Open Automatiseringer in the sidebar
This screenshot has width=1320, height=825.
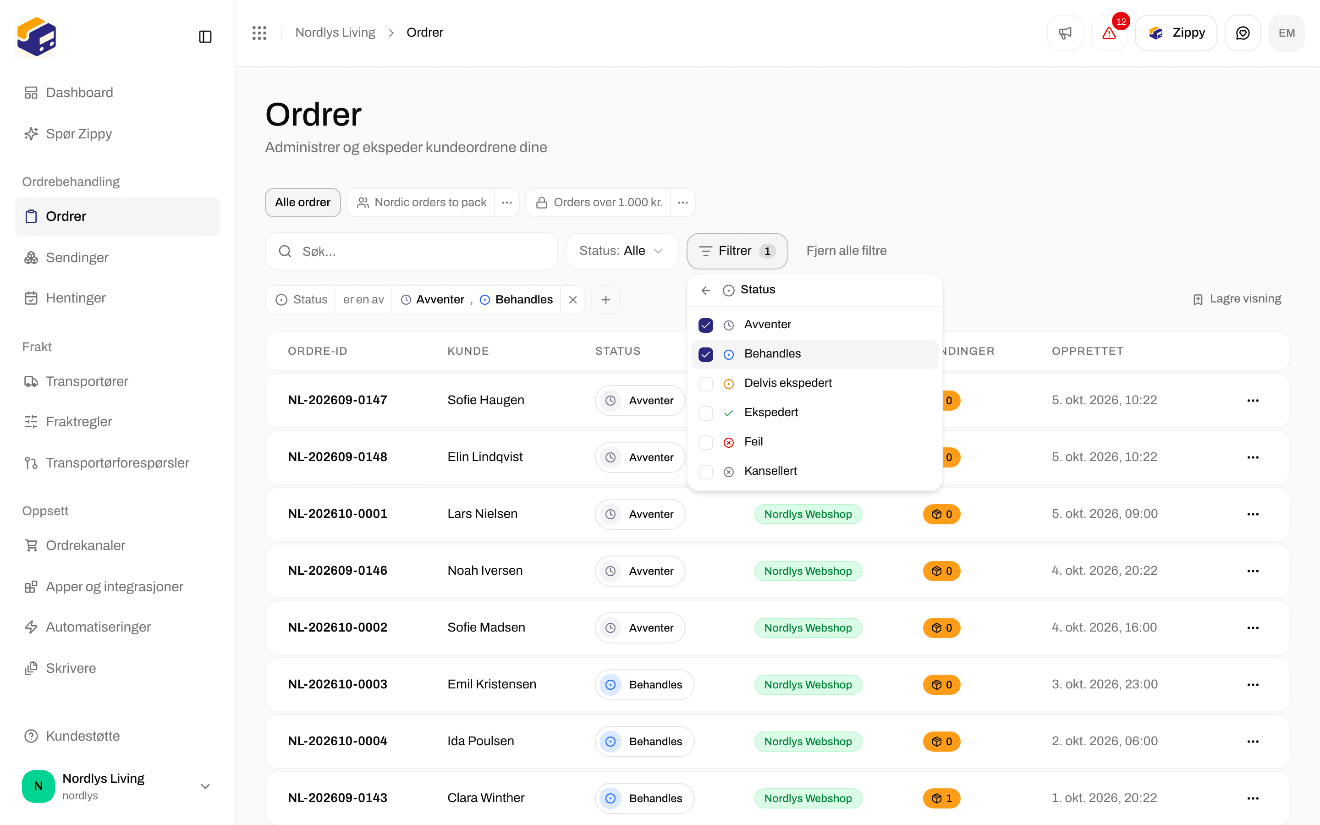pos(117,627)
